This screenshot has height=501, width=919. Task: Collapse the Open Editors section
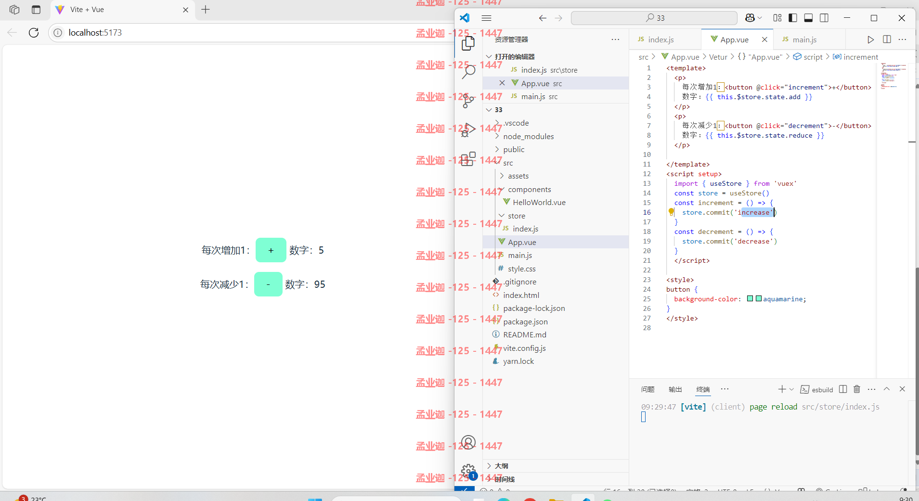coord(489,56)
